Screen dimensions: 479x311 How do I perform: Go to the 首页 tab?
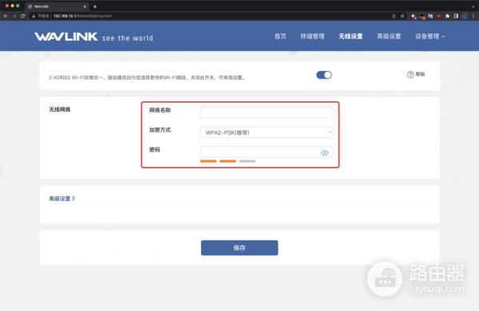(x=280, y=37)
